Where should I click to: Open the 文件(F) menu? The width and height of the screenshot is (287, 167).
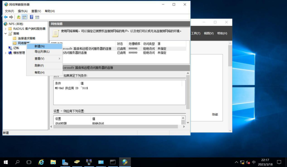9,11
